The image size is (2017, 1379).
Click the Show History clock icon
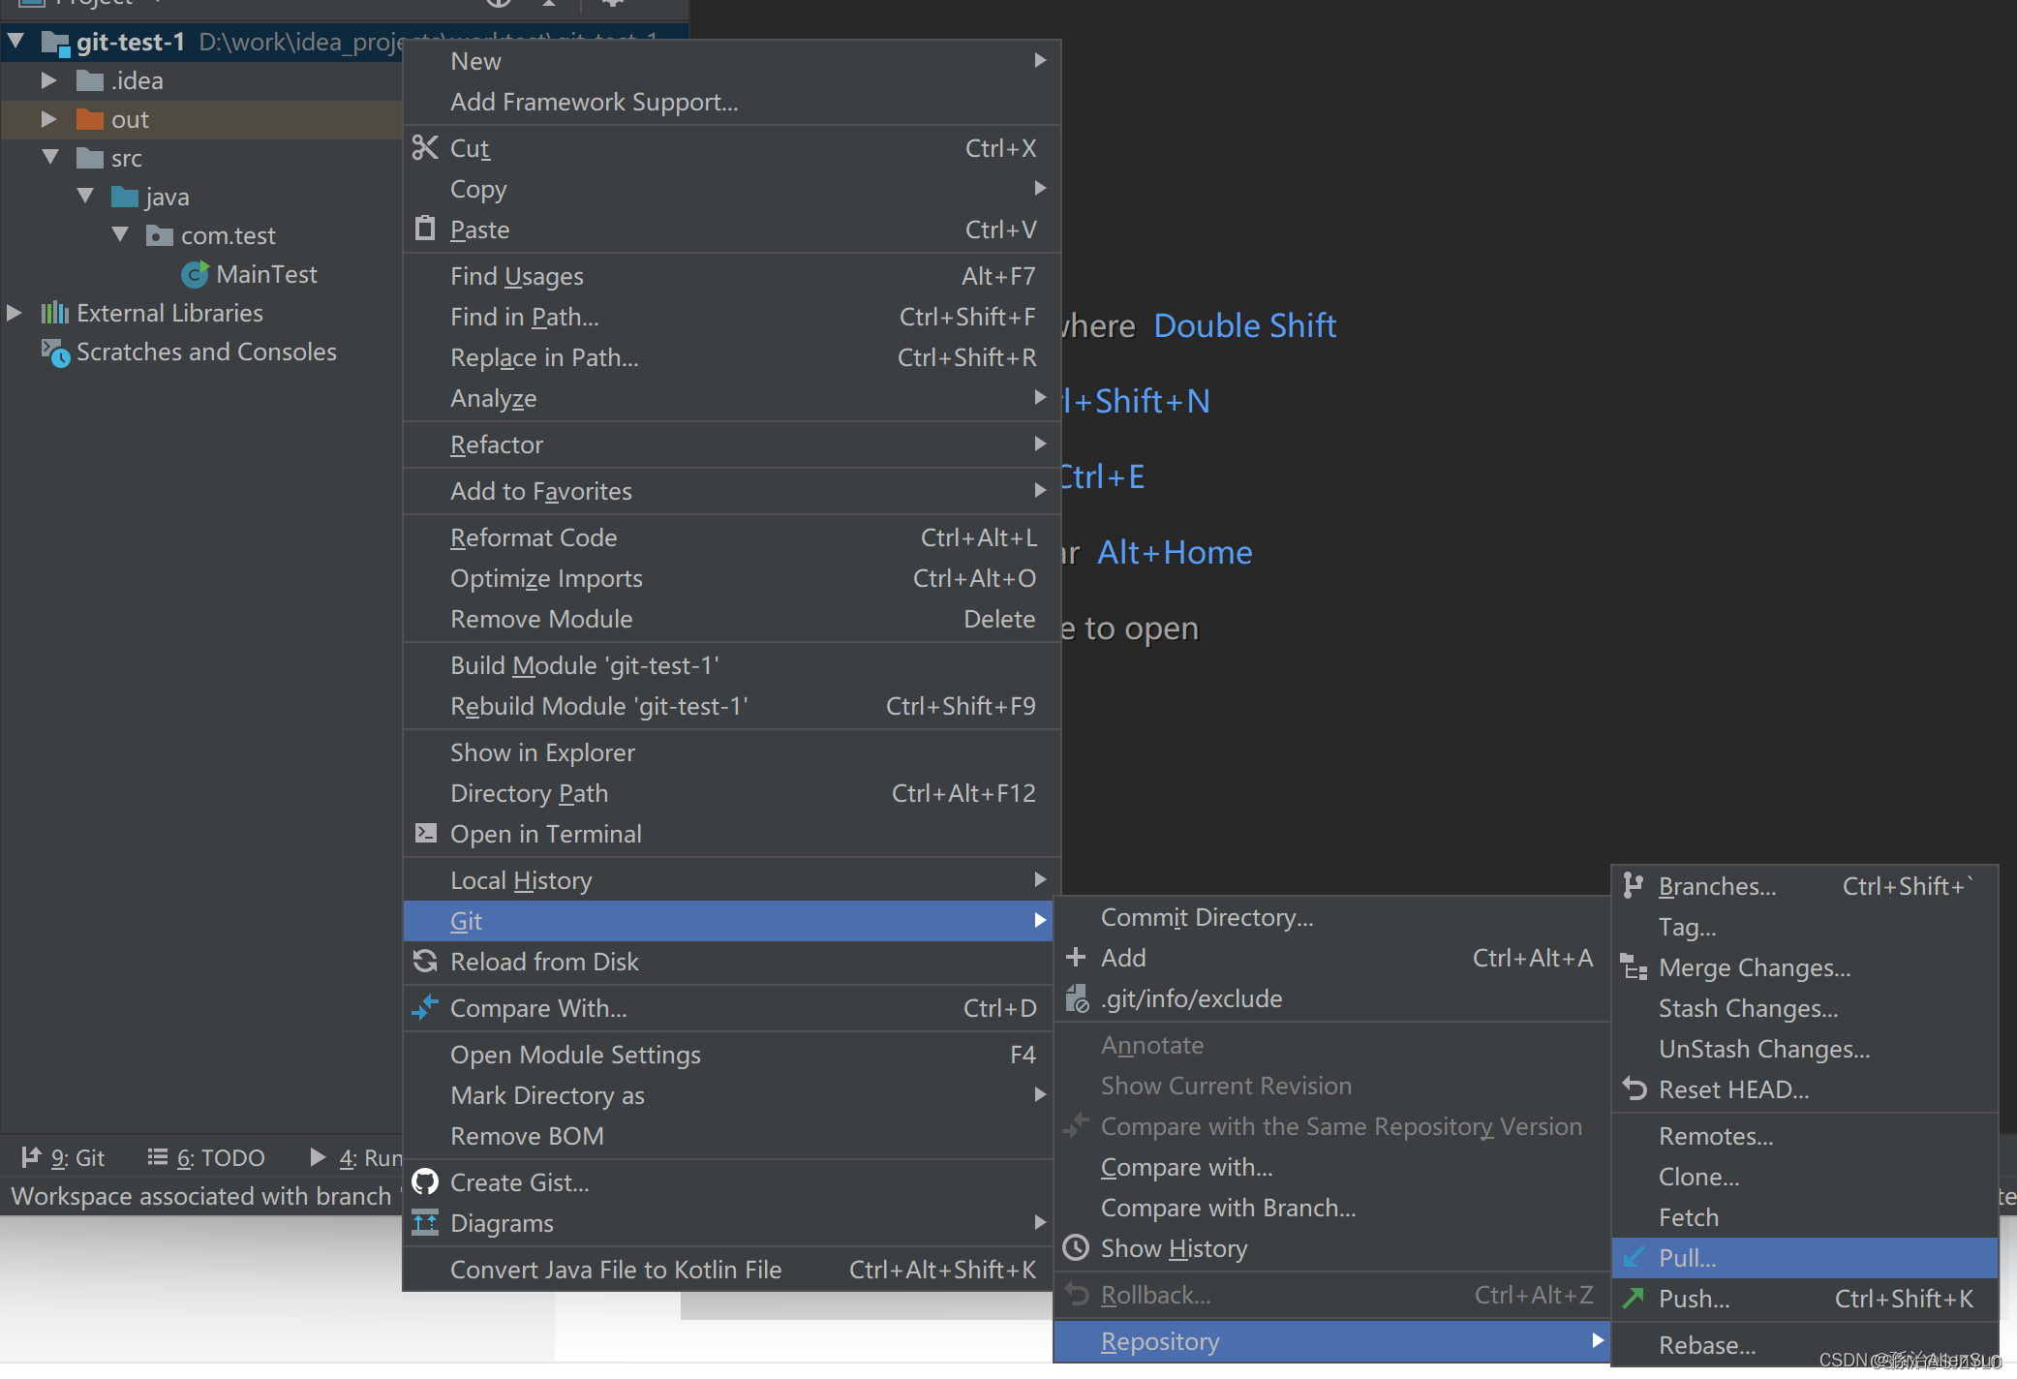(1076, 1247)
